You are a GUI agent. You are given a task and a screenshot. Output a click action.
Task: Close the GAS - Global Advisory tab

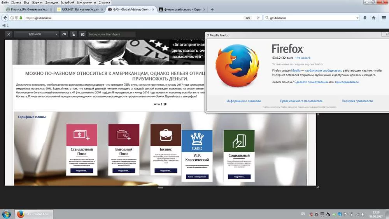pos(153,9)
